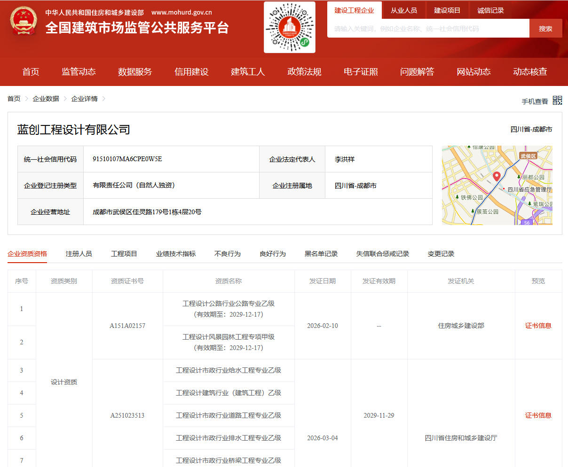Image resolution: width=568 pixels, height=467 pixels.
Task: Click the validity date 2029-11-29
Action: pos(379,415)
